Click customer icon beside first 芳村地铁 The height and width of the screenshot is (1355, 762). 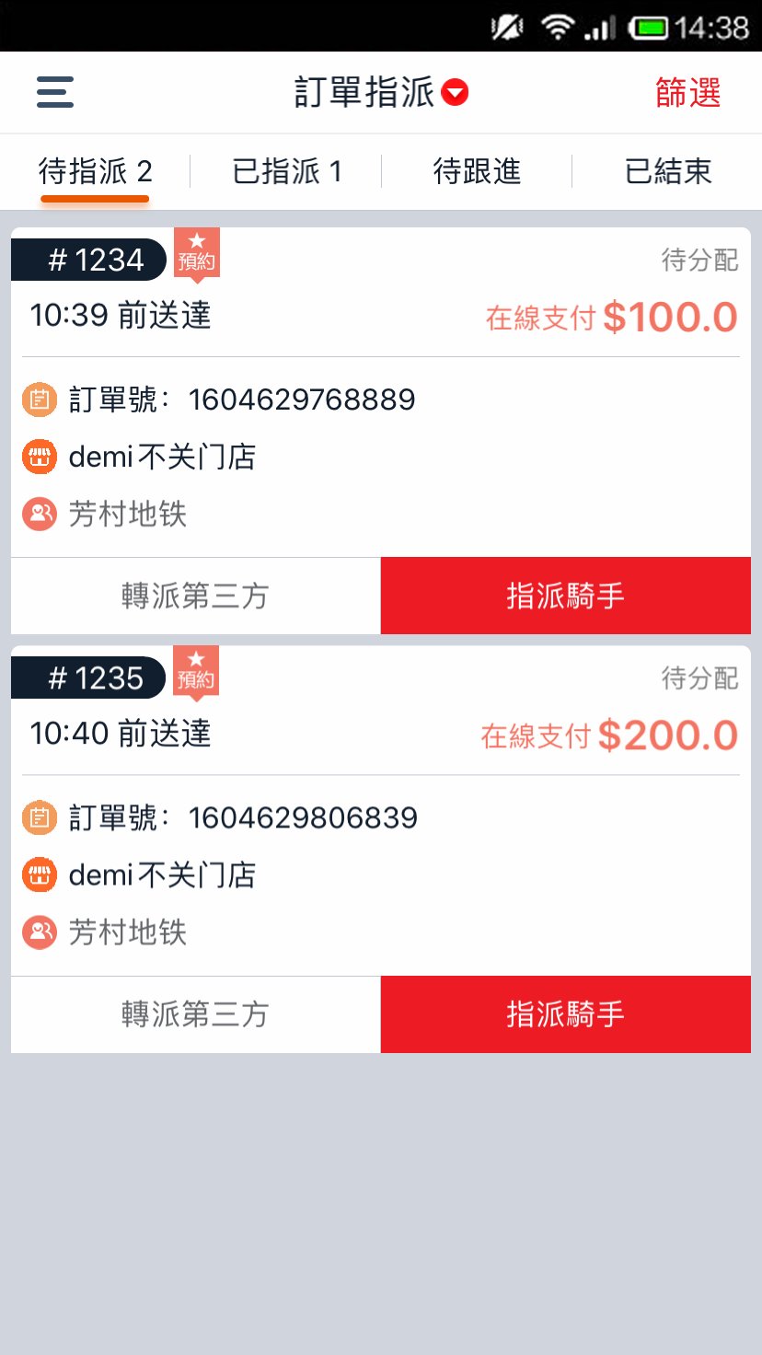40,514
